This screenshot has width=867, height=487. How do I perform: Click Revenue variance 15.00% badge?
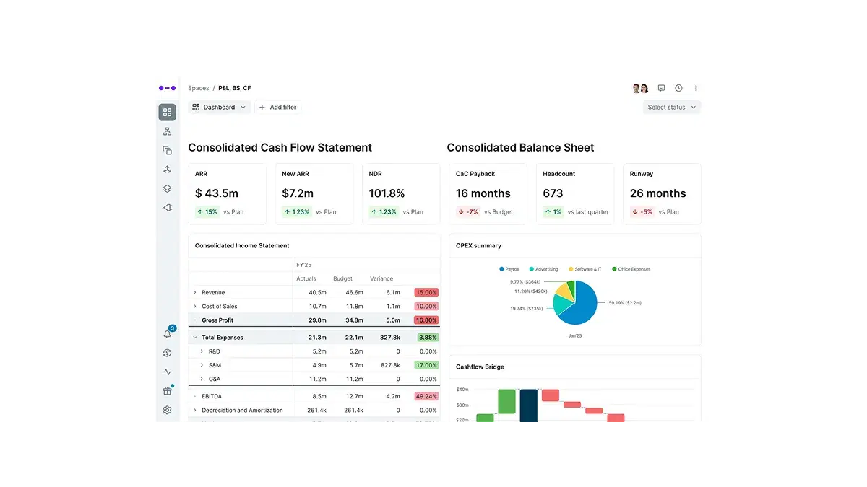(x=426, y=293)
